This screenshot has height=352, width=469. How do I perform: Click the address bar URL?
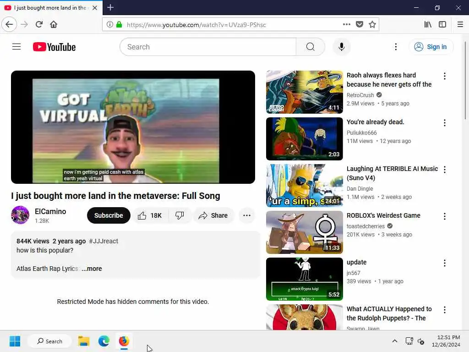coord(196,25)
